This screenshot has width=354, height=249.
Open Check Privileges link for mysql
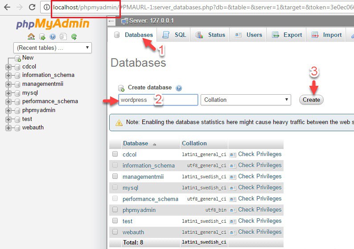pos(259,187)
